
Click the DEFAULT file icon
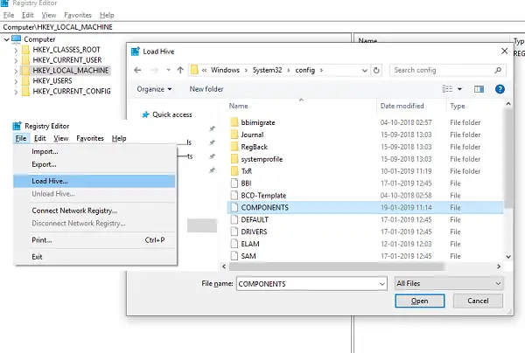[234, 219]
